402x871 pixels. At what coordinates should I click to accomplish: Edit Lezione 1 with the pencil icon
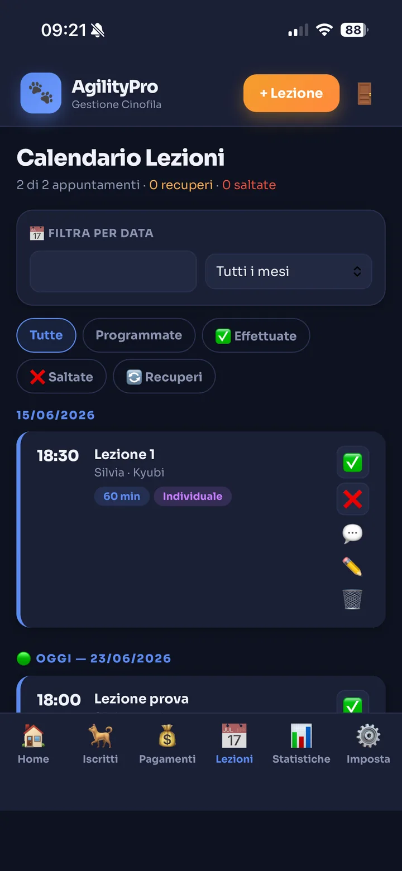(x=352, y=567)
